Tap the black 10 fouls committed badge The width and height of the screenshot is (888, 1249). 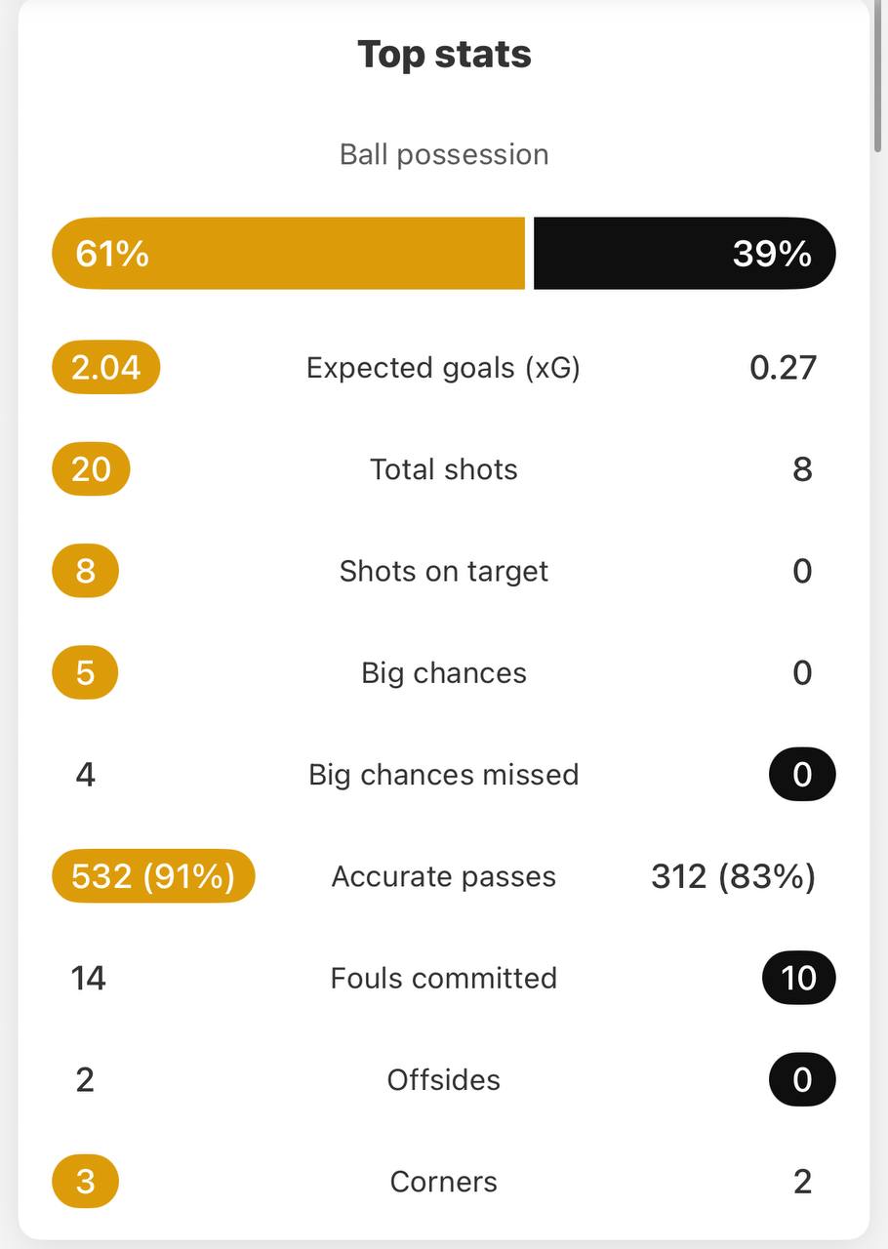tap(799, 978)
